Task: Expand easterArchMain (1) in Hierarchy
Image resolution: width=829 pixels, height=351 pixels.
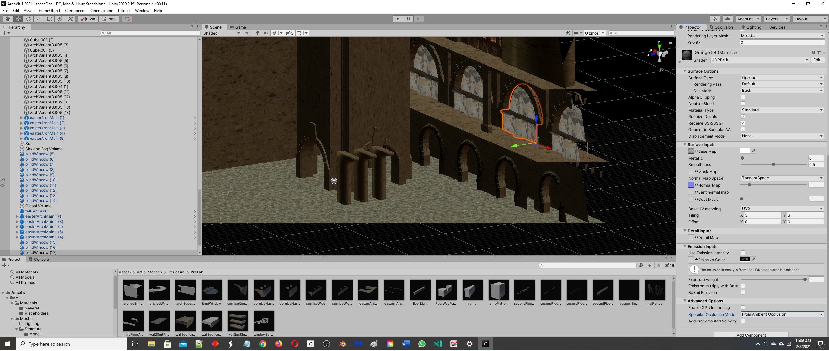Action: pyautogui.click(x=22, y=118)
